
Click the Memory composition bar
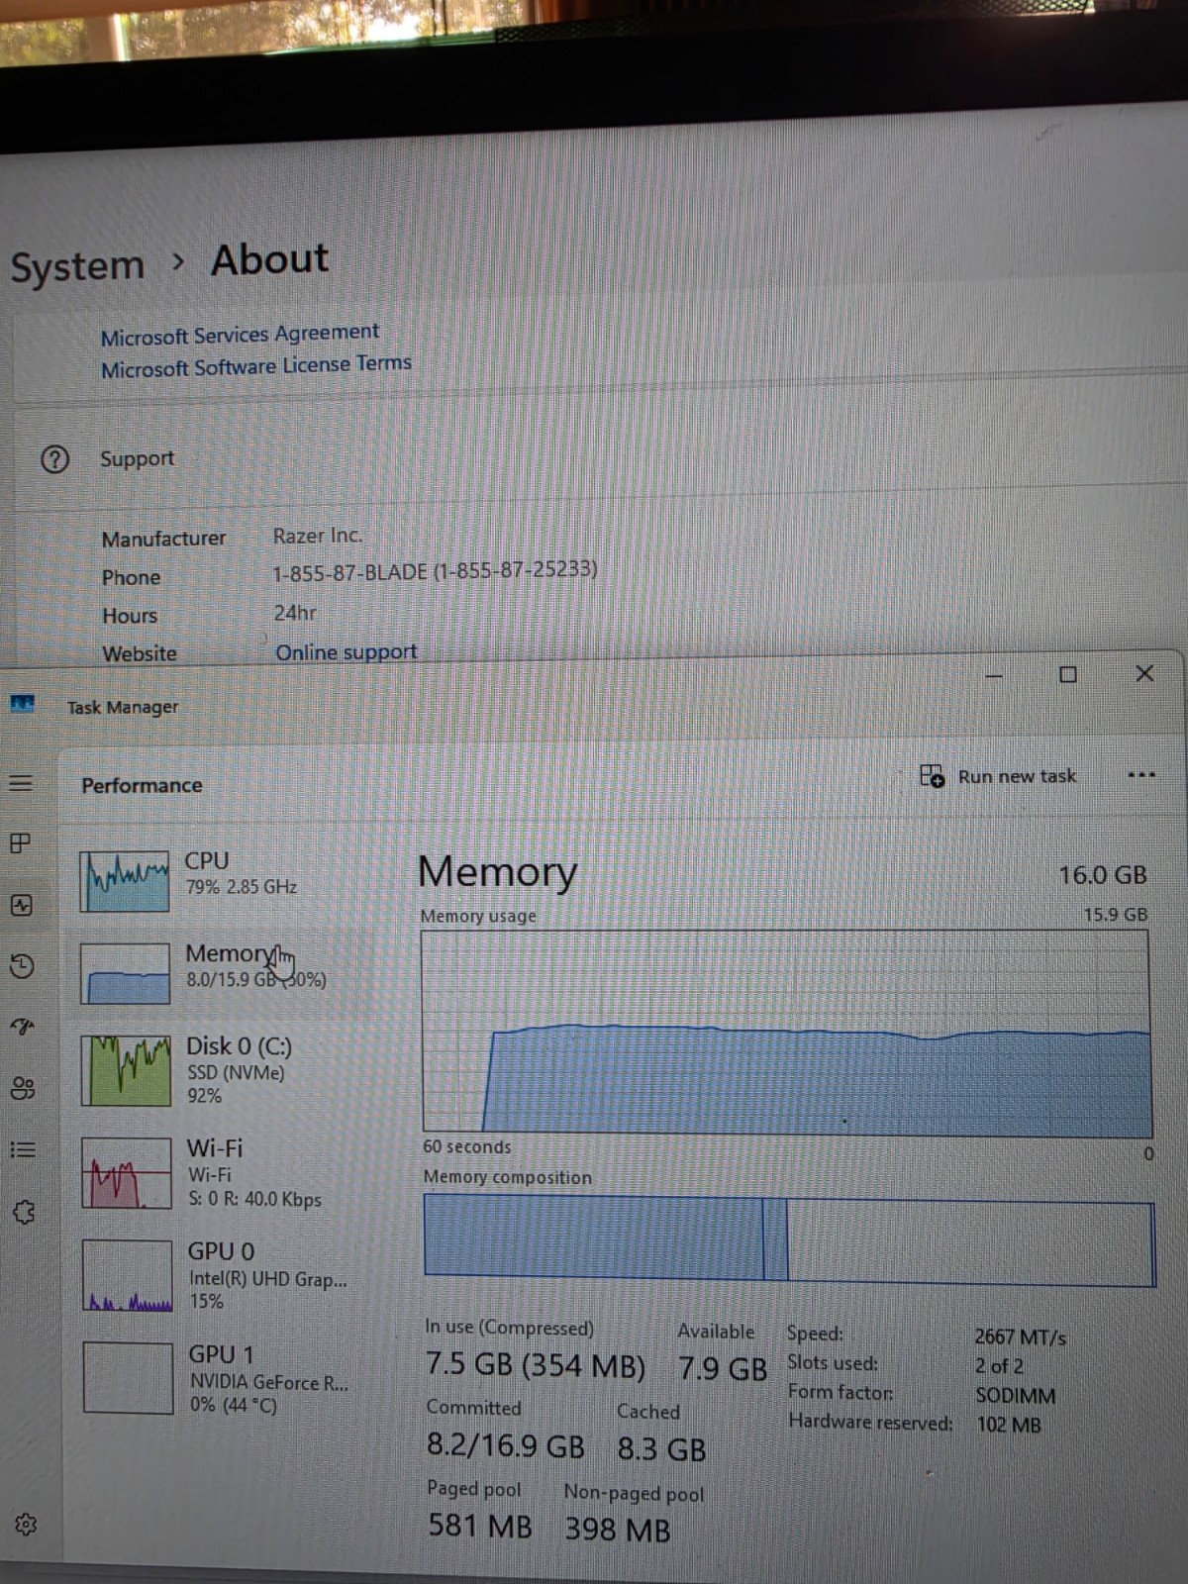click(x=789, y=1239)
